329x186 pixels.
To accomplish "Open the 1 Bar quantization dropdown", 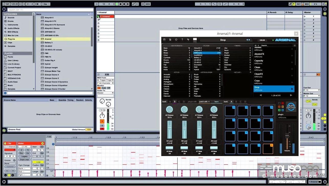I will tap(46, 4).
